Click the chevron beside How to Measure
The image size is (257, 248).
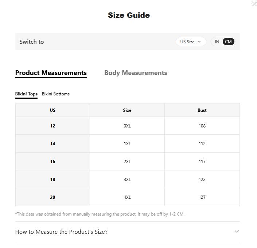point(237,232)
